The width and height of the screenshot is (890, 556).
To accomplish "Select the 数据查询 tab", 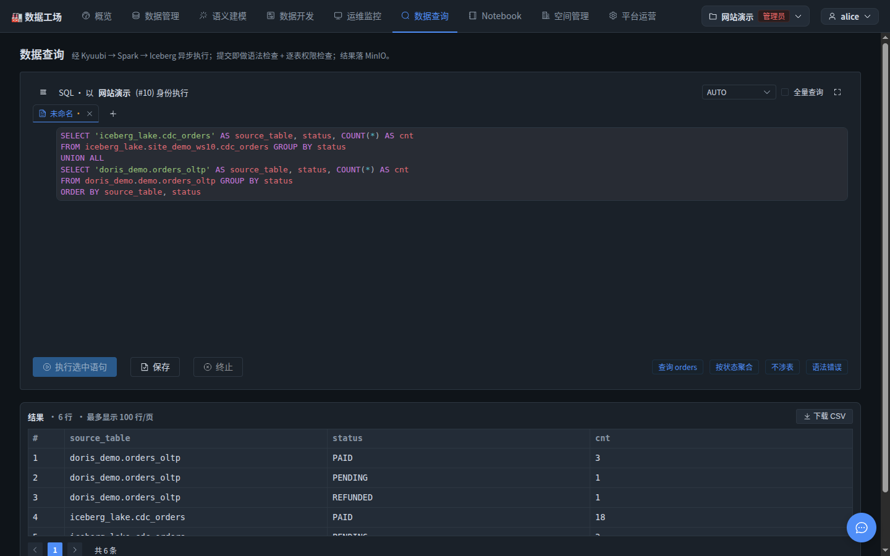I will tap(425, 16).
